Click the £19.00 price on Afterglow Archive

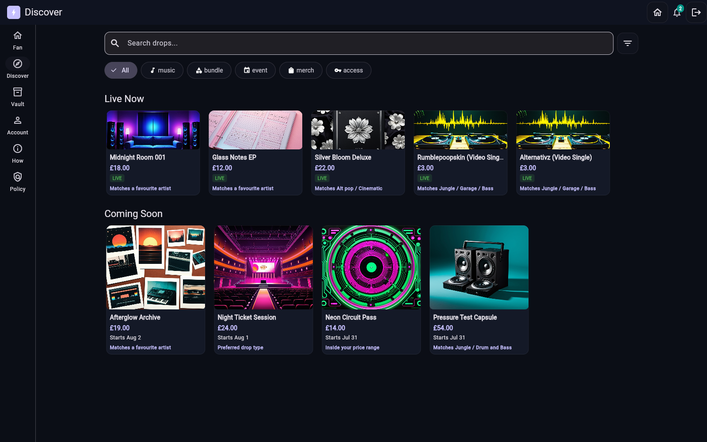(x=120, y=328)
